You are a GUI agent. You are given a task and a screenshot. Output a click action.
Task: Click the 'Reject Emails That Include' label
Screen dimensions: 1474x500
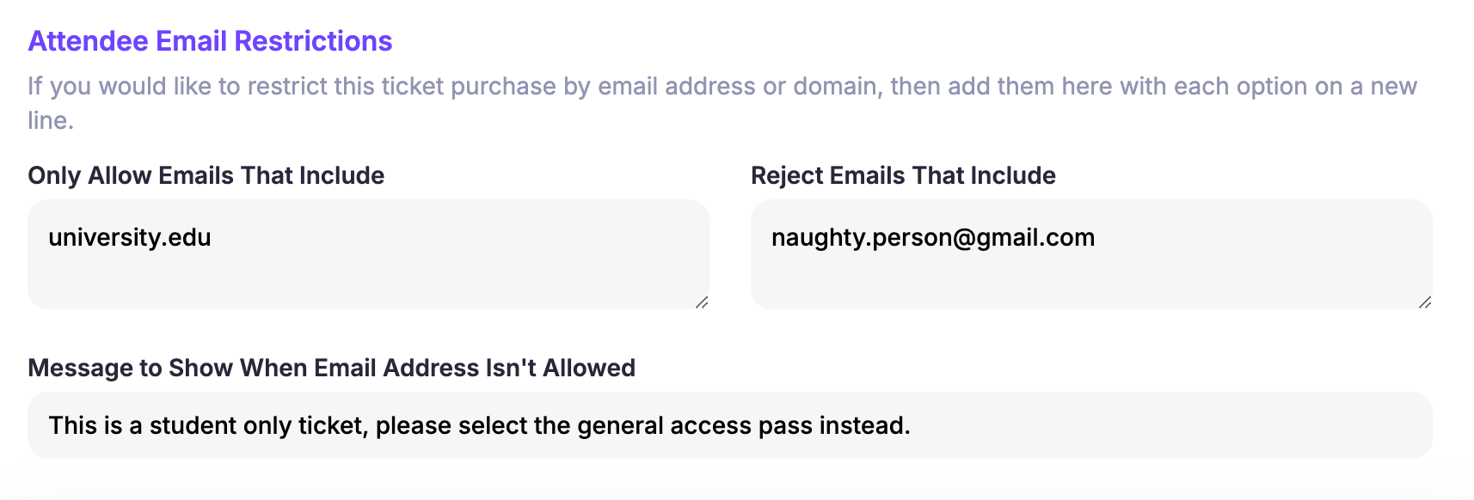point(903,175)
